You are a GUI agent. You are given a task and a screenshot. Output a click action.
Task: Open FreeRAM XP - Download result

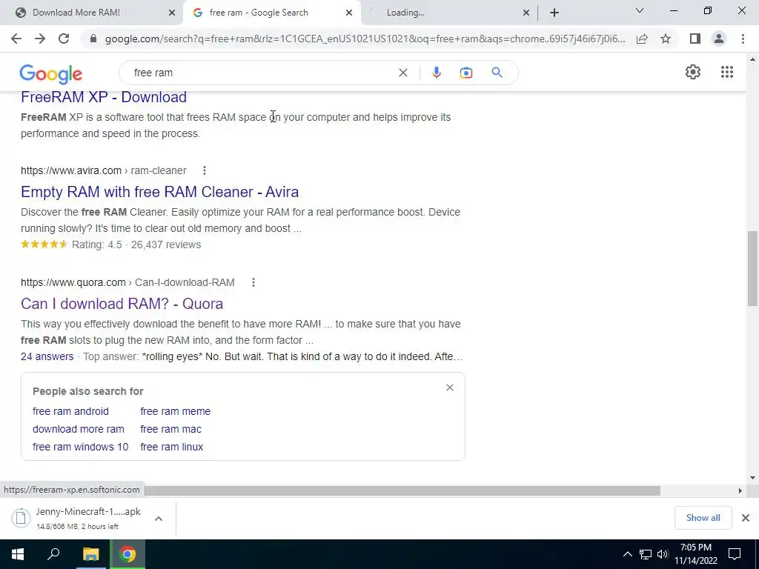pyautogui.click(x=104, y=97)
